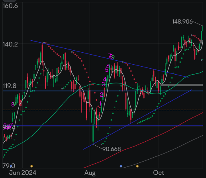Click the yellow event marker near Jun 2024
Screen dimensions: 206x178
pos(31,166)
